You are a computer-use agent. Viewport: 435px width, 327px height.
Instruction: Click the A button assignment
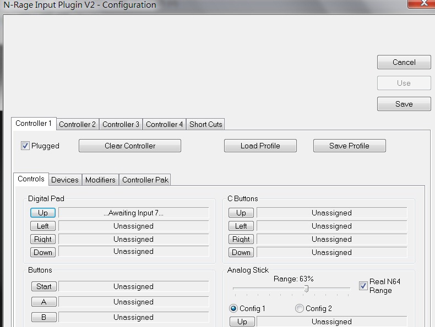44,302
